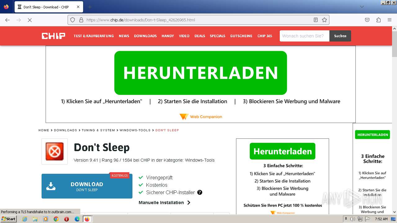Screen dimensions: 397x223
Task: Open the Handy menu item
Action: 167,36
